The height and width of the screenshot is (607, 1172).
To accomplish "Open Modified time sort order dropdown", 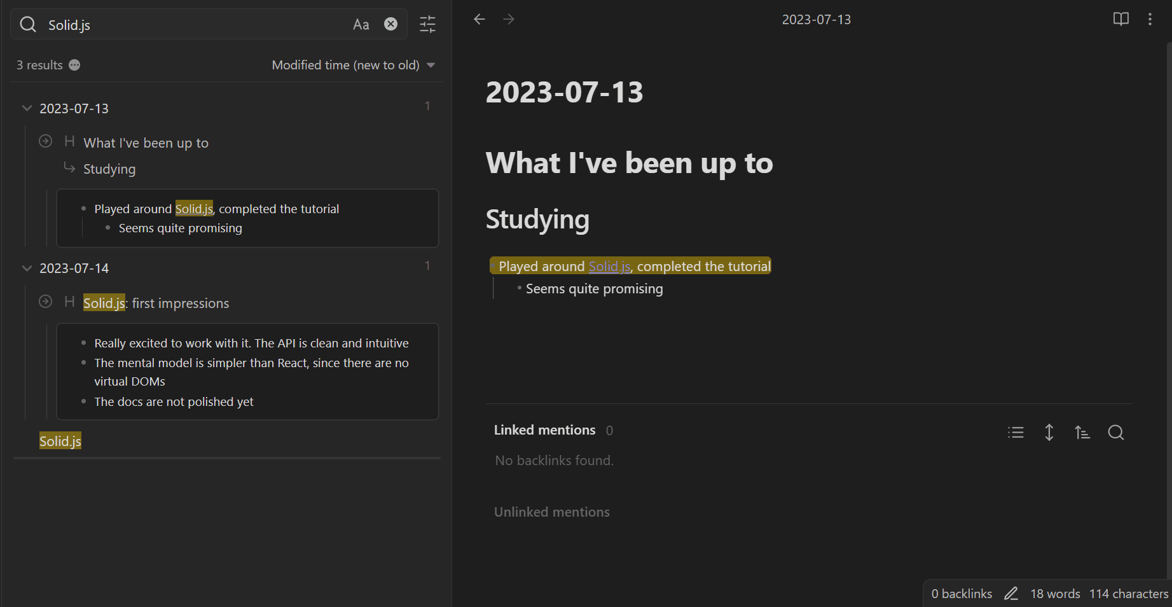I will click(x=354, y=65).
